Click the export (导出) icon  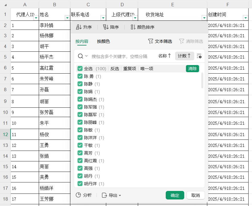tap(105, 195)
